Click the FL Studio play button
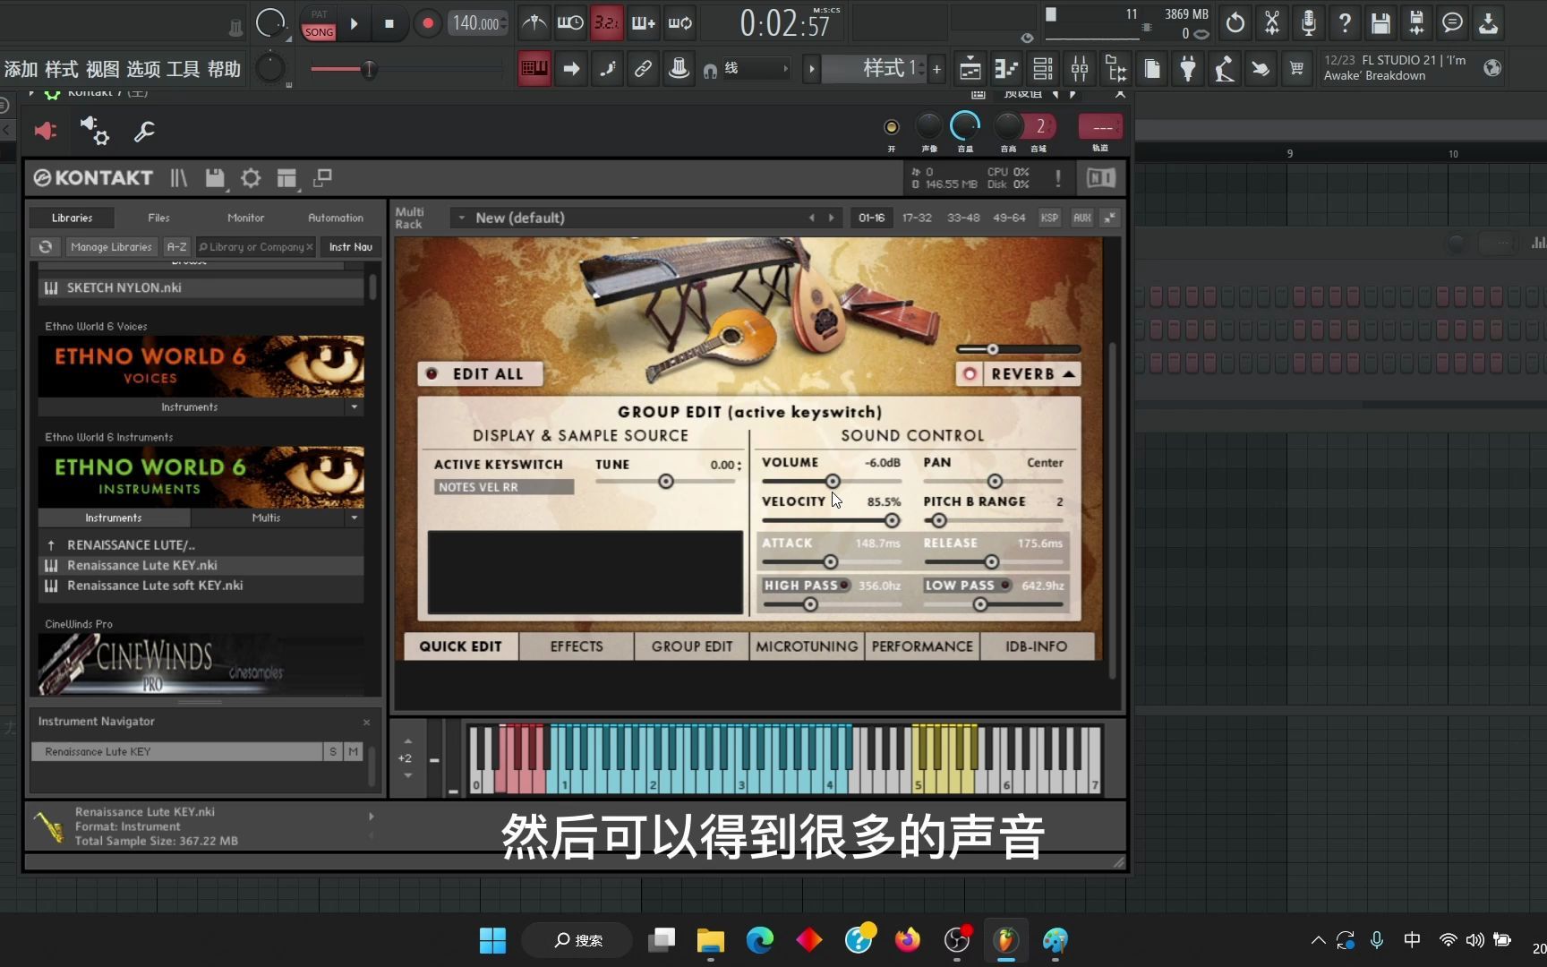Viewport: 1547px width, 967px height. [x=354, y=23]
